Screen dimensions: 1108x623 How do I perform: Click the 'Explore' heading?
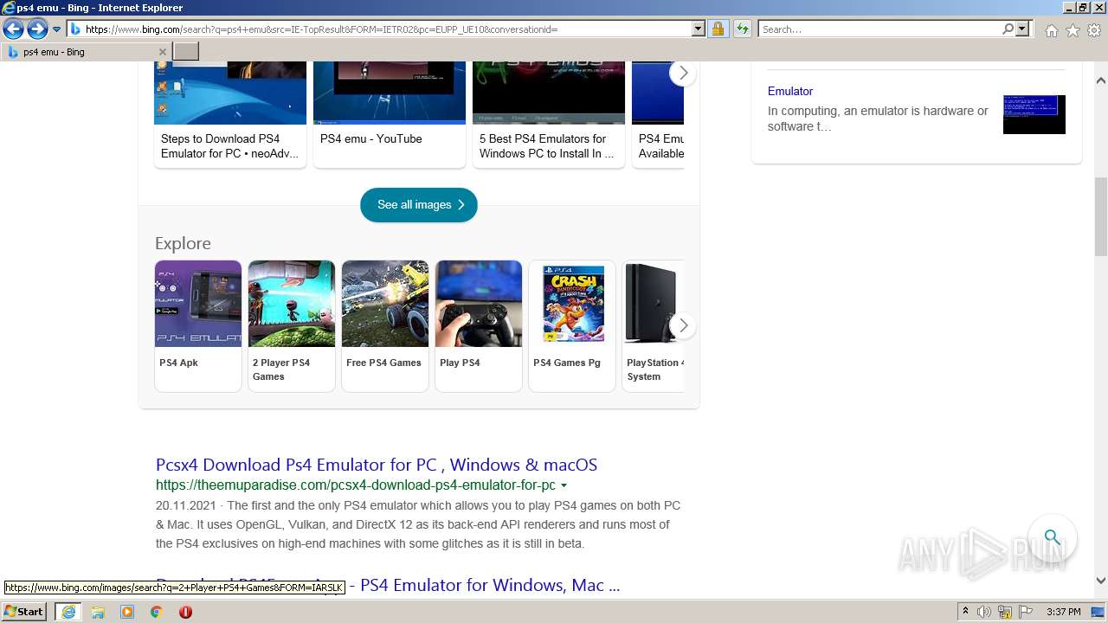pyautogui.click(x=183, y=243)
